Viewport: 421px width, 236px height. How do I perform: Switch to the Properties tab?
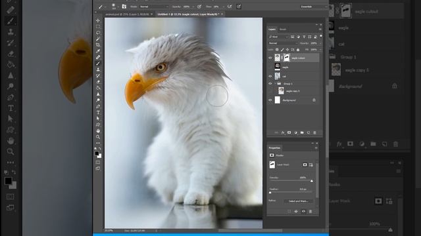pos(274,147)
